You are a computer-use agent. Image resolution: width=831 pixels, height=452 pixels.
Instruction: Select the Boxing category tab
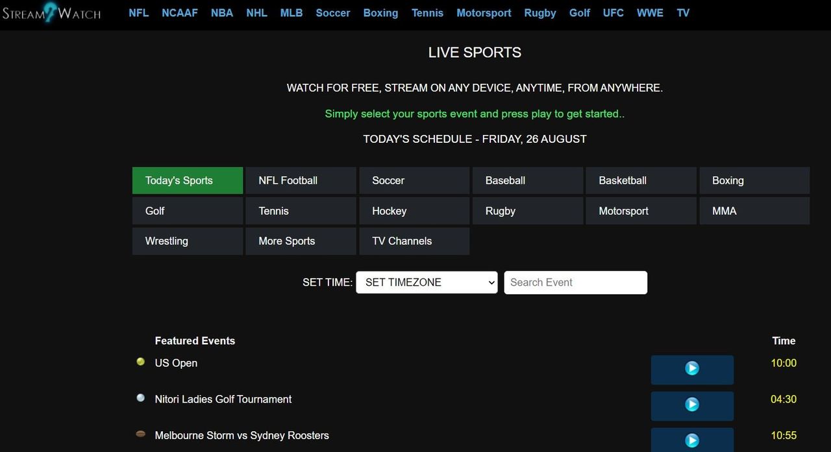[x=754, y=181]
